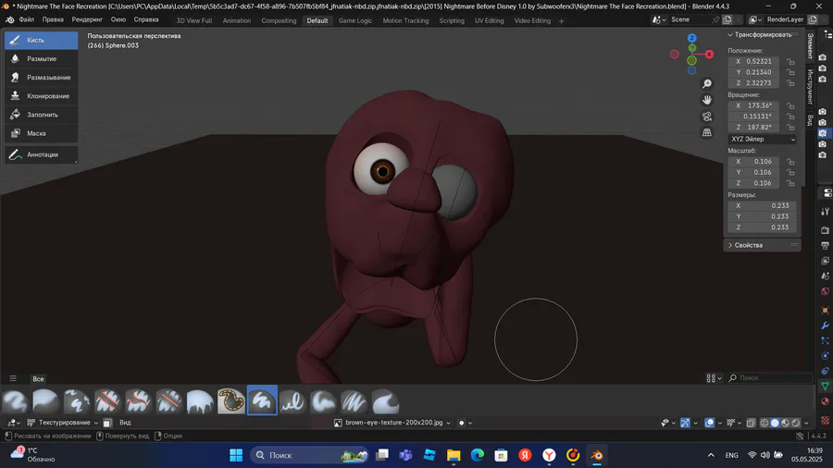This screenshot has width=833, height=468.
Task: Toggle lock for Position Z
Action: [x=790, y=83]
